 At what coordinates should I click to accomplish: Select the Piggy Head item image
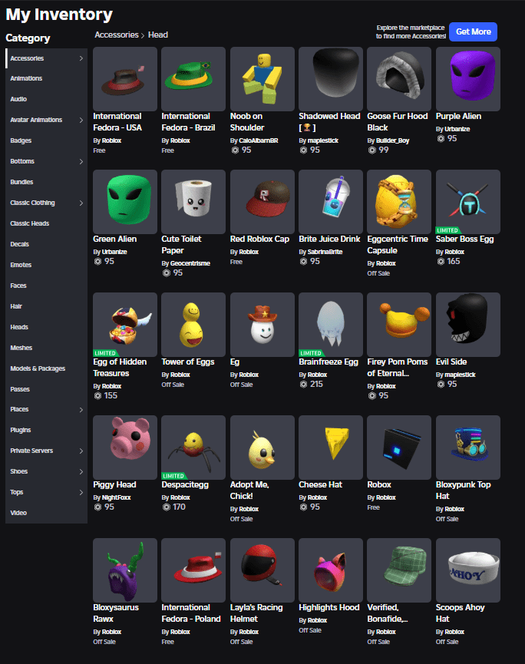[125, 448]
